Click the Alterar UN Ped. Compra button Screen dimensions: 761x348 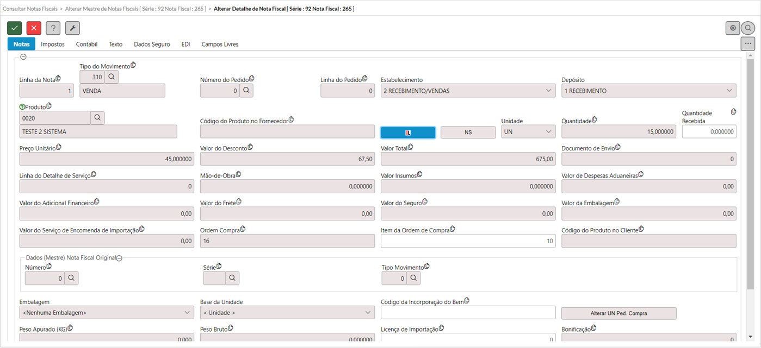(618, 313)
